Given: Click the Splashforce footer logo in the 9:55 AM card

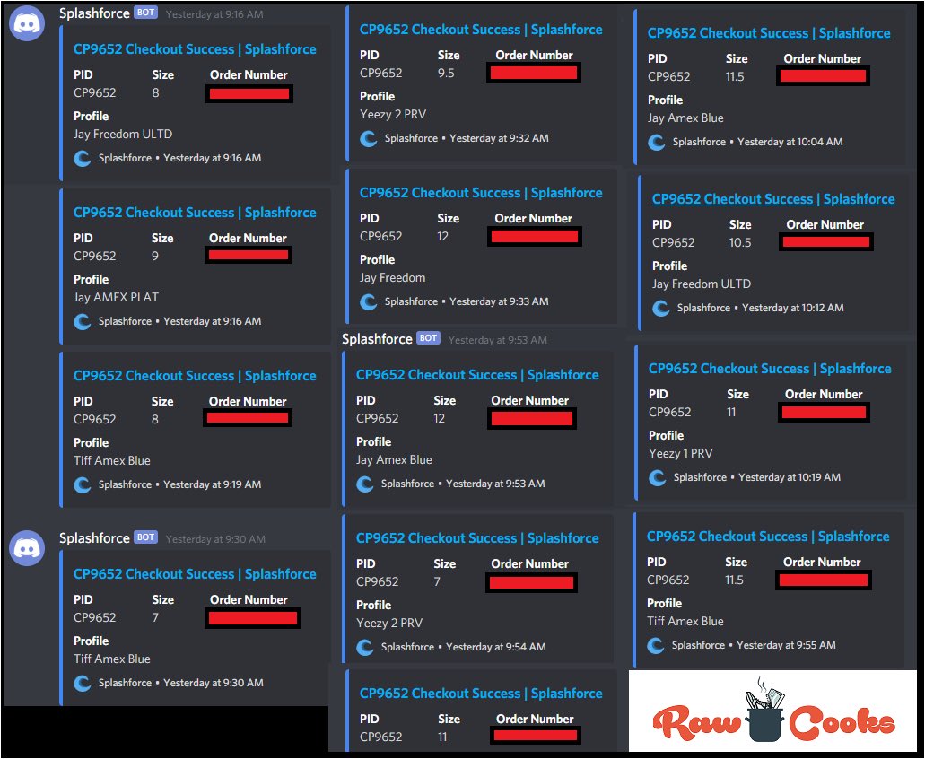Looking at the screenshot, I should 656,645.
